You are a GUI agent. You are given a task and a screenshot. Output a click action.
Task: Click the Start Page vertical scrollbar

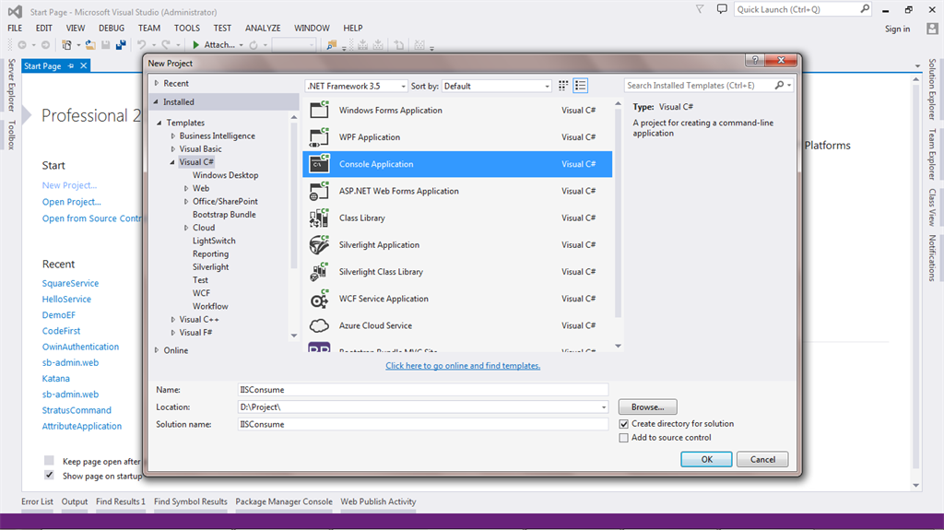point(915,277)
